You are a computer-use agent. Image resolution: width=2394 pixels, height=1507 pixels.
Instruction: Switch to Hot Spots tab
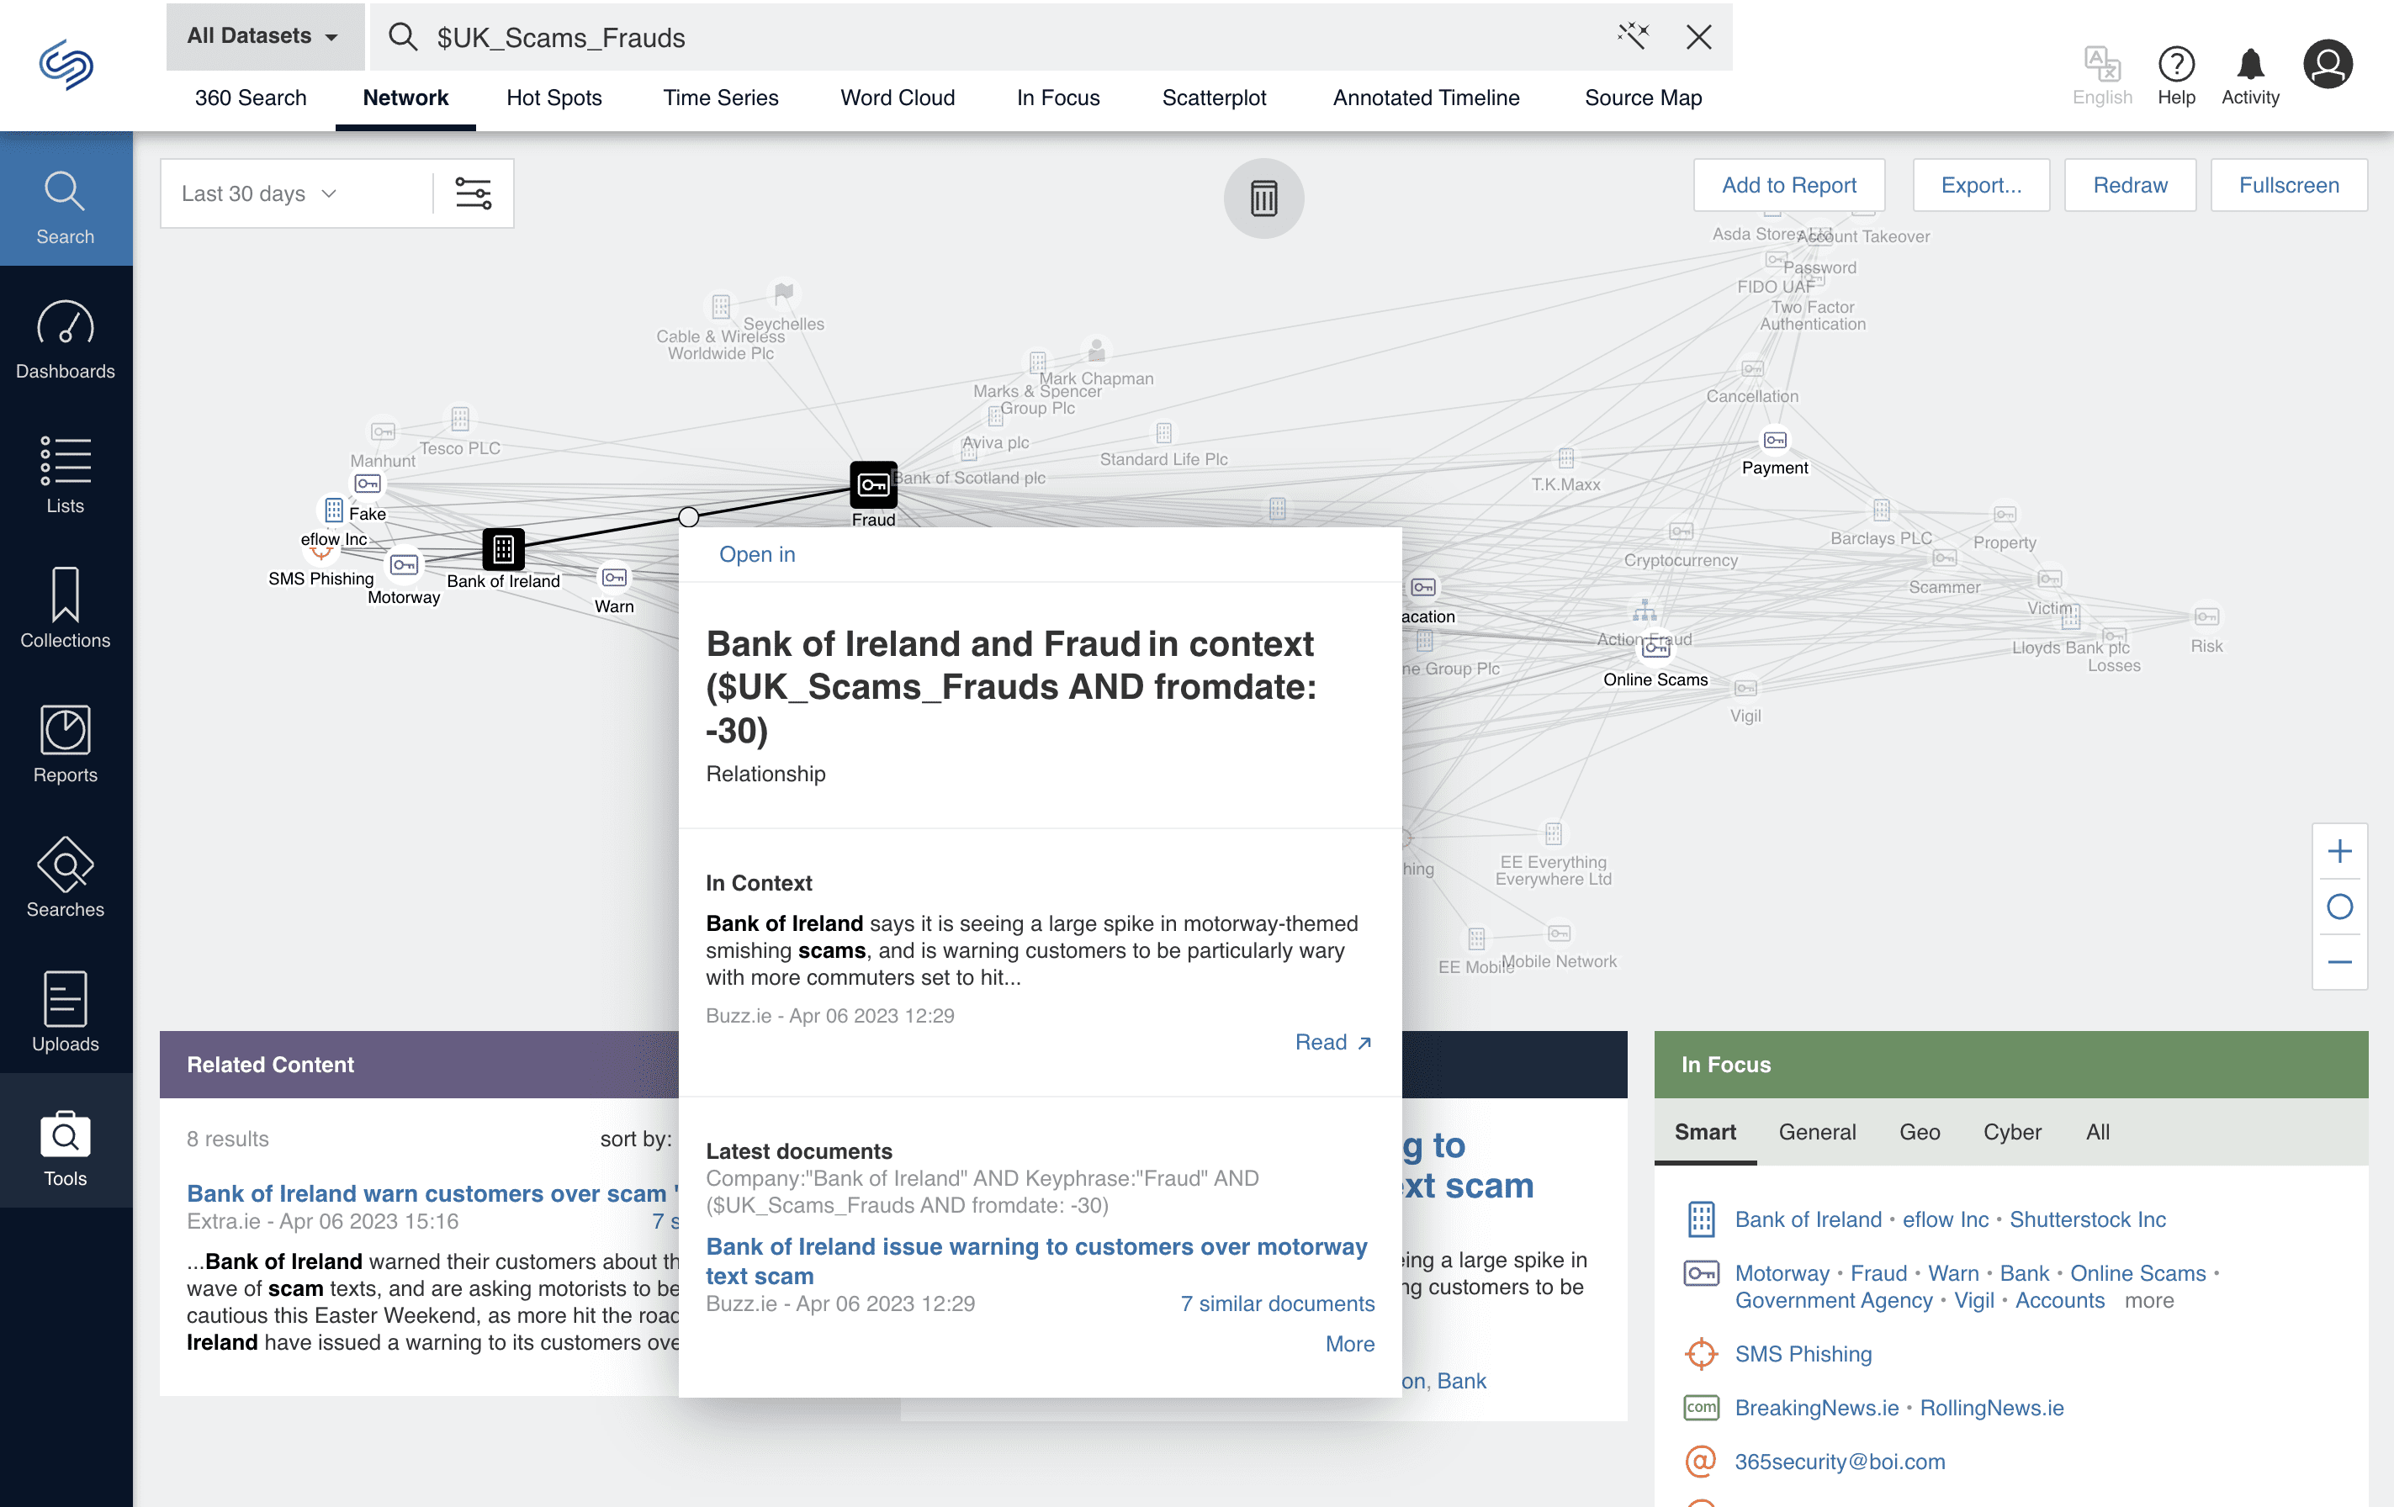tap(553, 98)
